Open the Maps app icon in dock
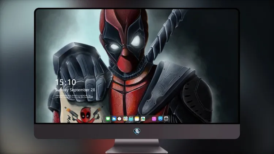The width and height of the screenshot is (274, 154). [x=125, y=119]
